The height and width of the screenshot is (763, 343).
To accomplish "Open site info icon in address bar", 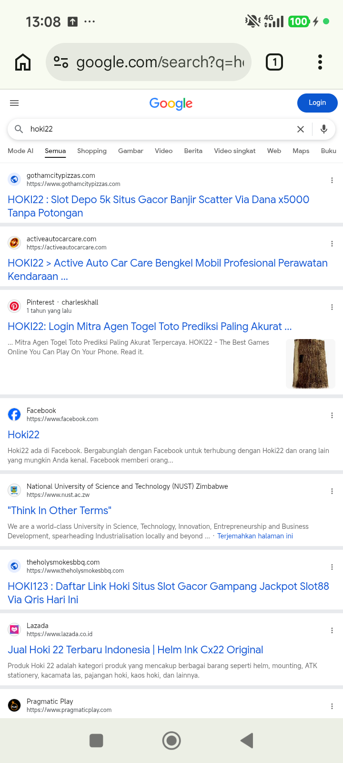I will click(61, 62).
